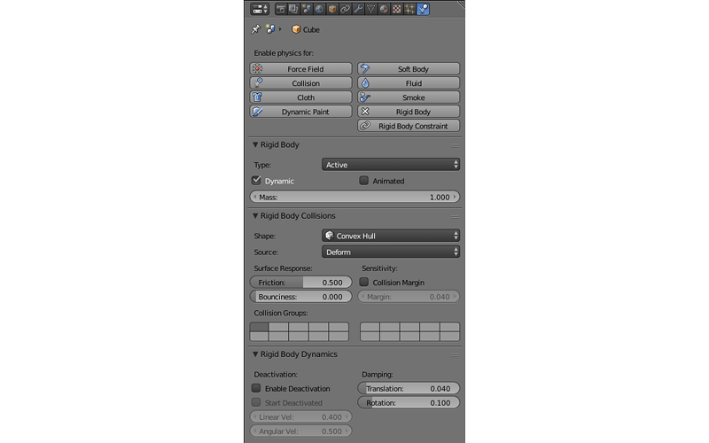Click the Soft Body physics button
Viewport: 709px width, 443px height.
(409, 69)
